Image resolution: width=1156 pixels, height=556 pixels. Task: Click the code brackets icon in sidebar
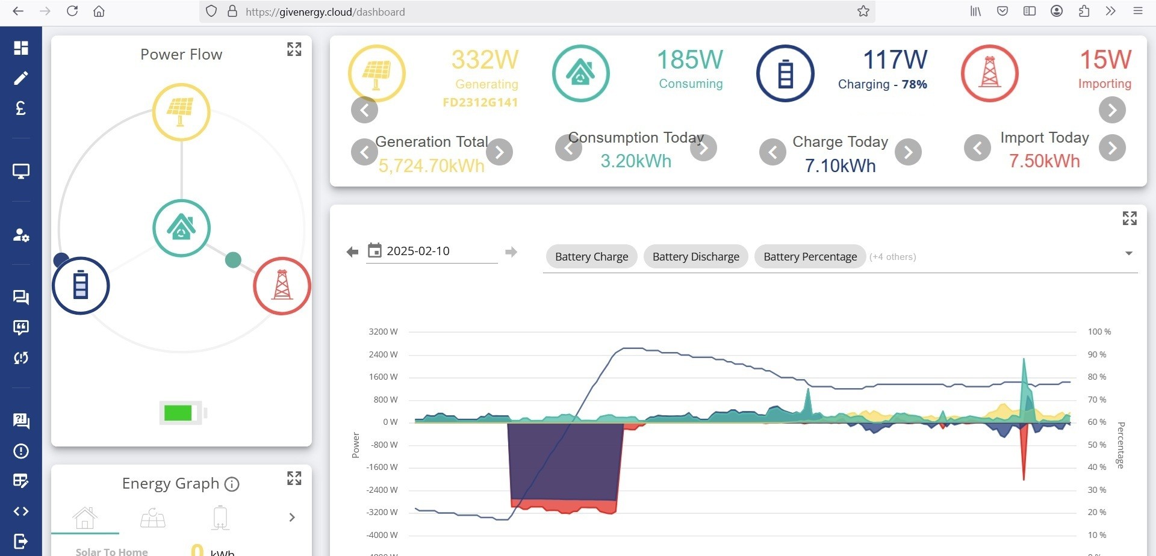[x=21, y=511]
